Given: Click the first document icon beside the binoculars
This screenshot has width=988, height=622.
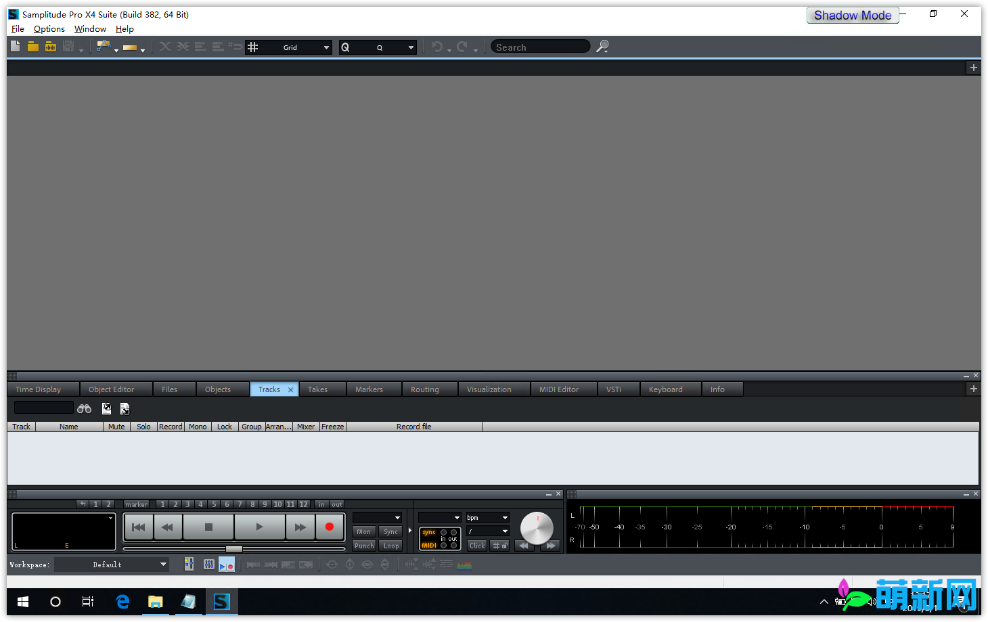Looking at the screenshot, I should pos(106,408).
